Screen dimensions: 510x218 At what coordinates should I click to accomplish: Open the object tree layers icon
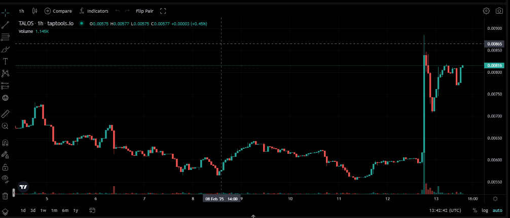5,211
